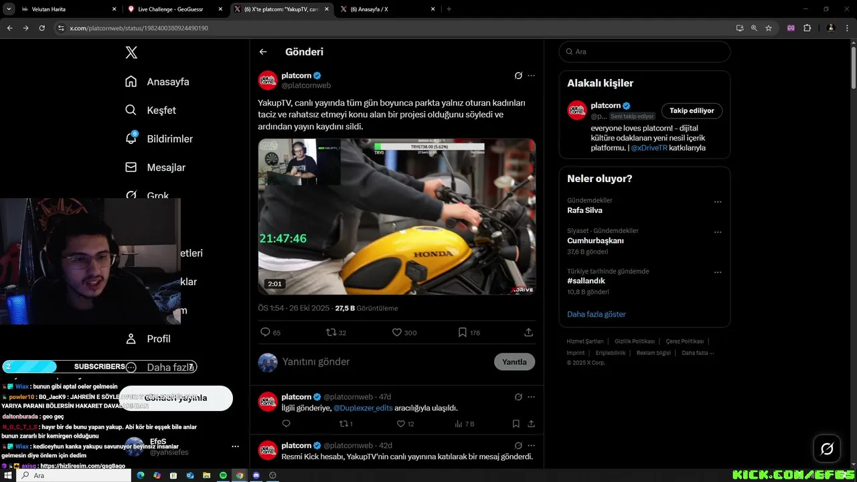857x482 pixels.
Task: Repost the reply showing 1 repost
Action: tap(343, 424)
